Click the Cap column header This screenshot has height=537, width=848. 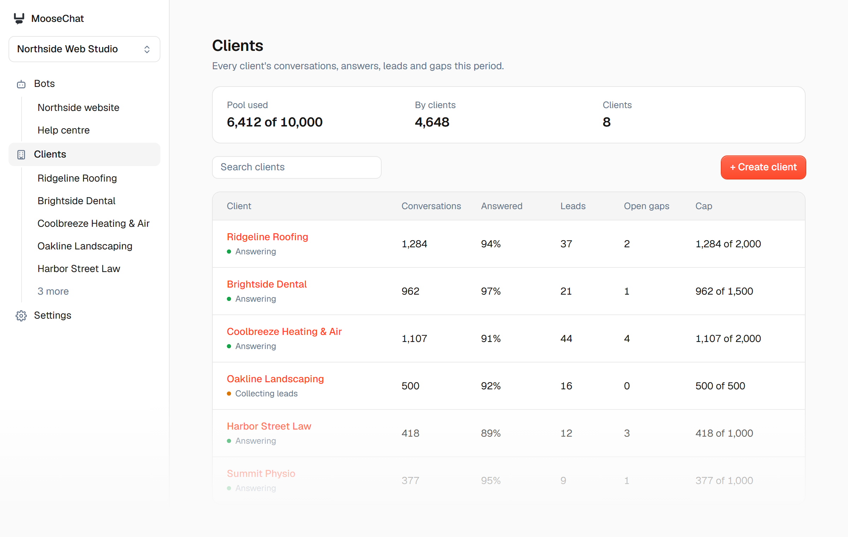(704, 206)
